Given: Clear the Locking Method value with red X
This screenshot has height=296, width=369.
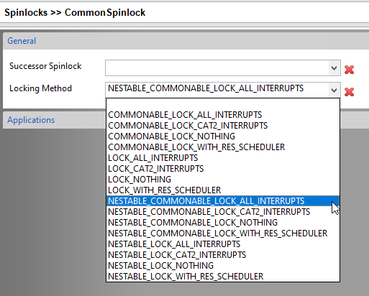Looking at the screenshot, I should [x=349, y=92].
